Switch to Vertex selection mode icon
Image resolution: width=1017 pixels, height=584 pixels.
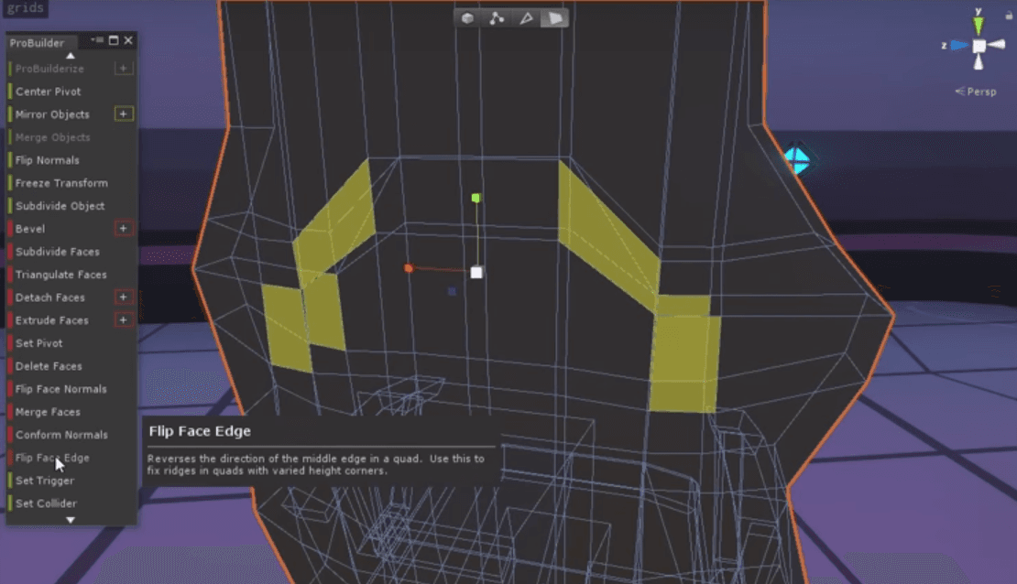coord(497,18)
